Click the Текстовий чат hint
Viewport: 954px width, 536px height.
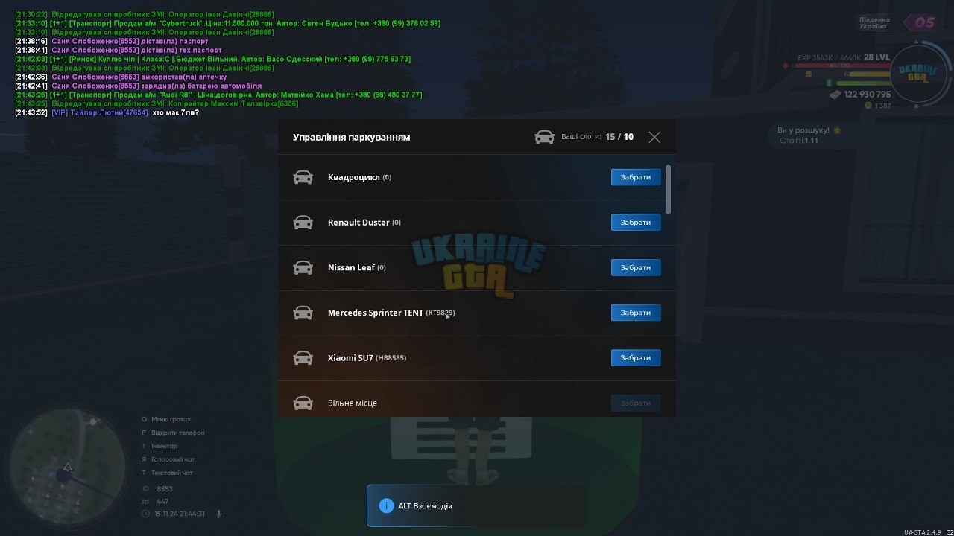pyautogui.click(x=172, y=473)
